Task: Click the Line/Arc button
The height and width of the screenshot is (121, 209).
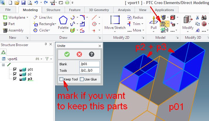Action: [x=43, y=17]
